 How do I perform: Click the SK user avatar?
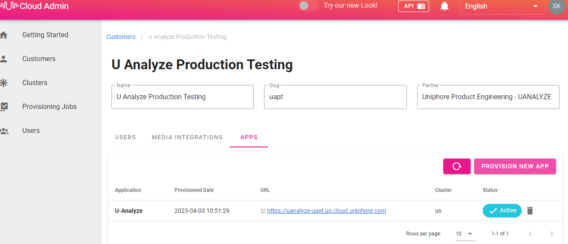coord(557,6)
